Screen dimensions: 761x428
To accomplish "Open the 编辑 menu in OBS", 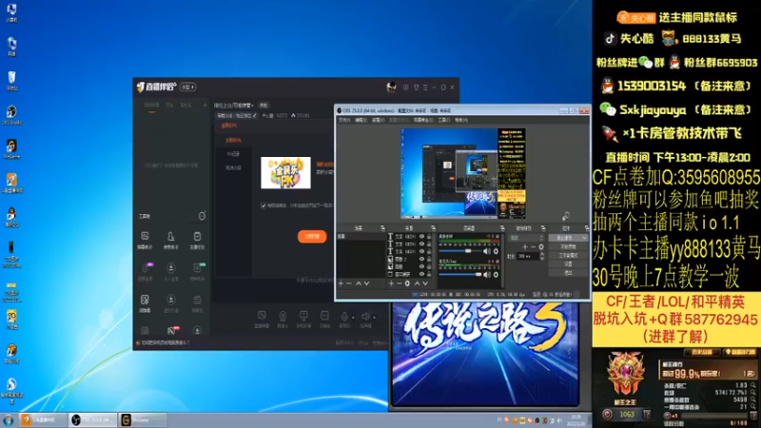I will tap(361, 120).
